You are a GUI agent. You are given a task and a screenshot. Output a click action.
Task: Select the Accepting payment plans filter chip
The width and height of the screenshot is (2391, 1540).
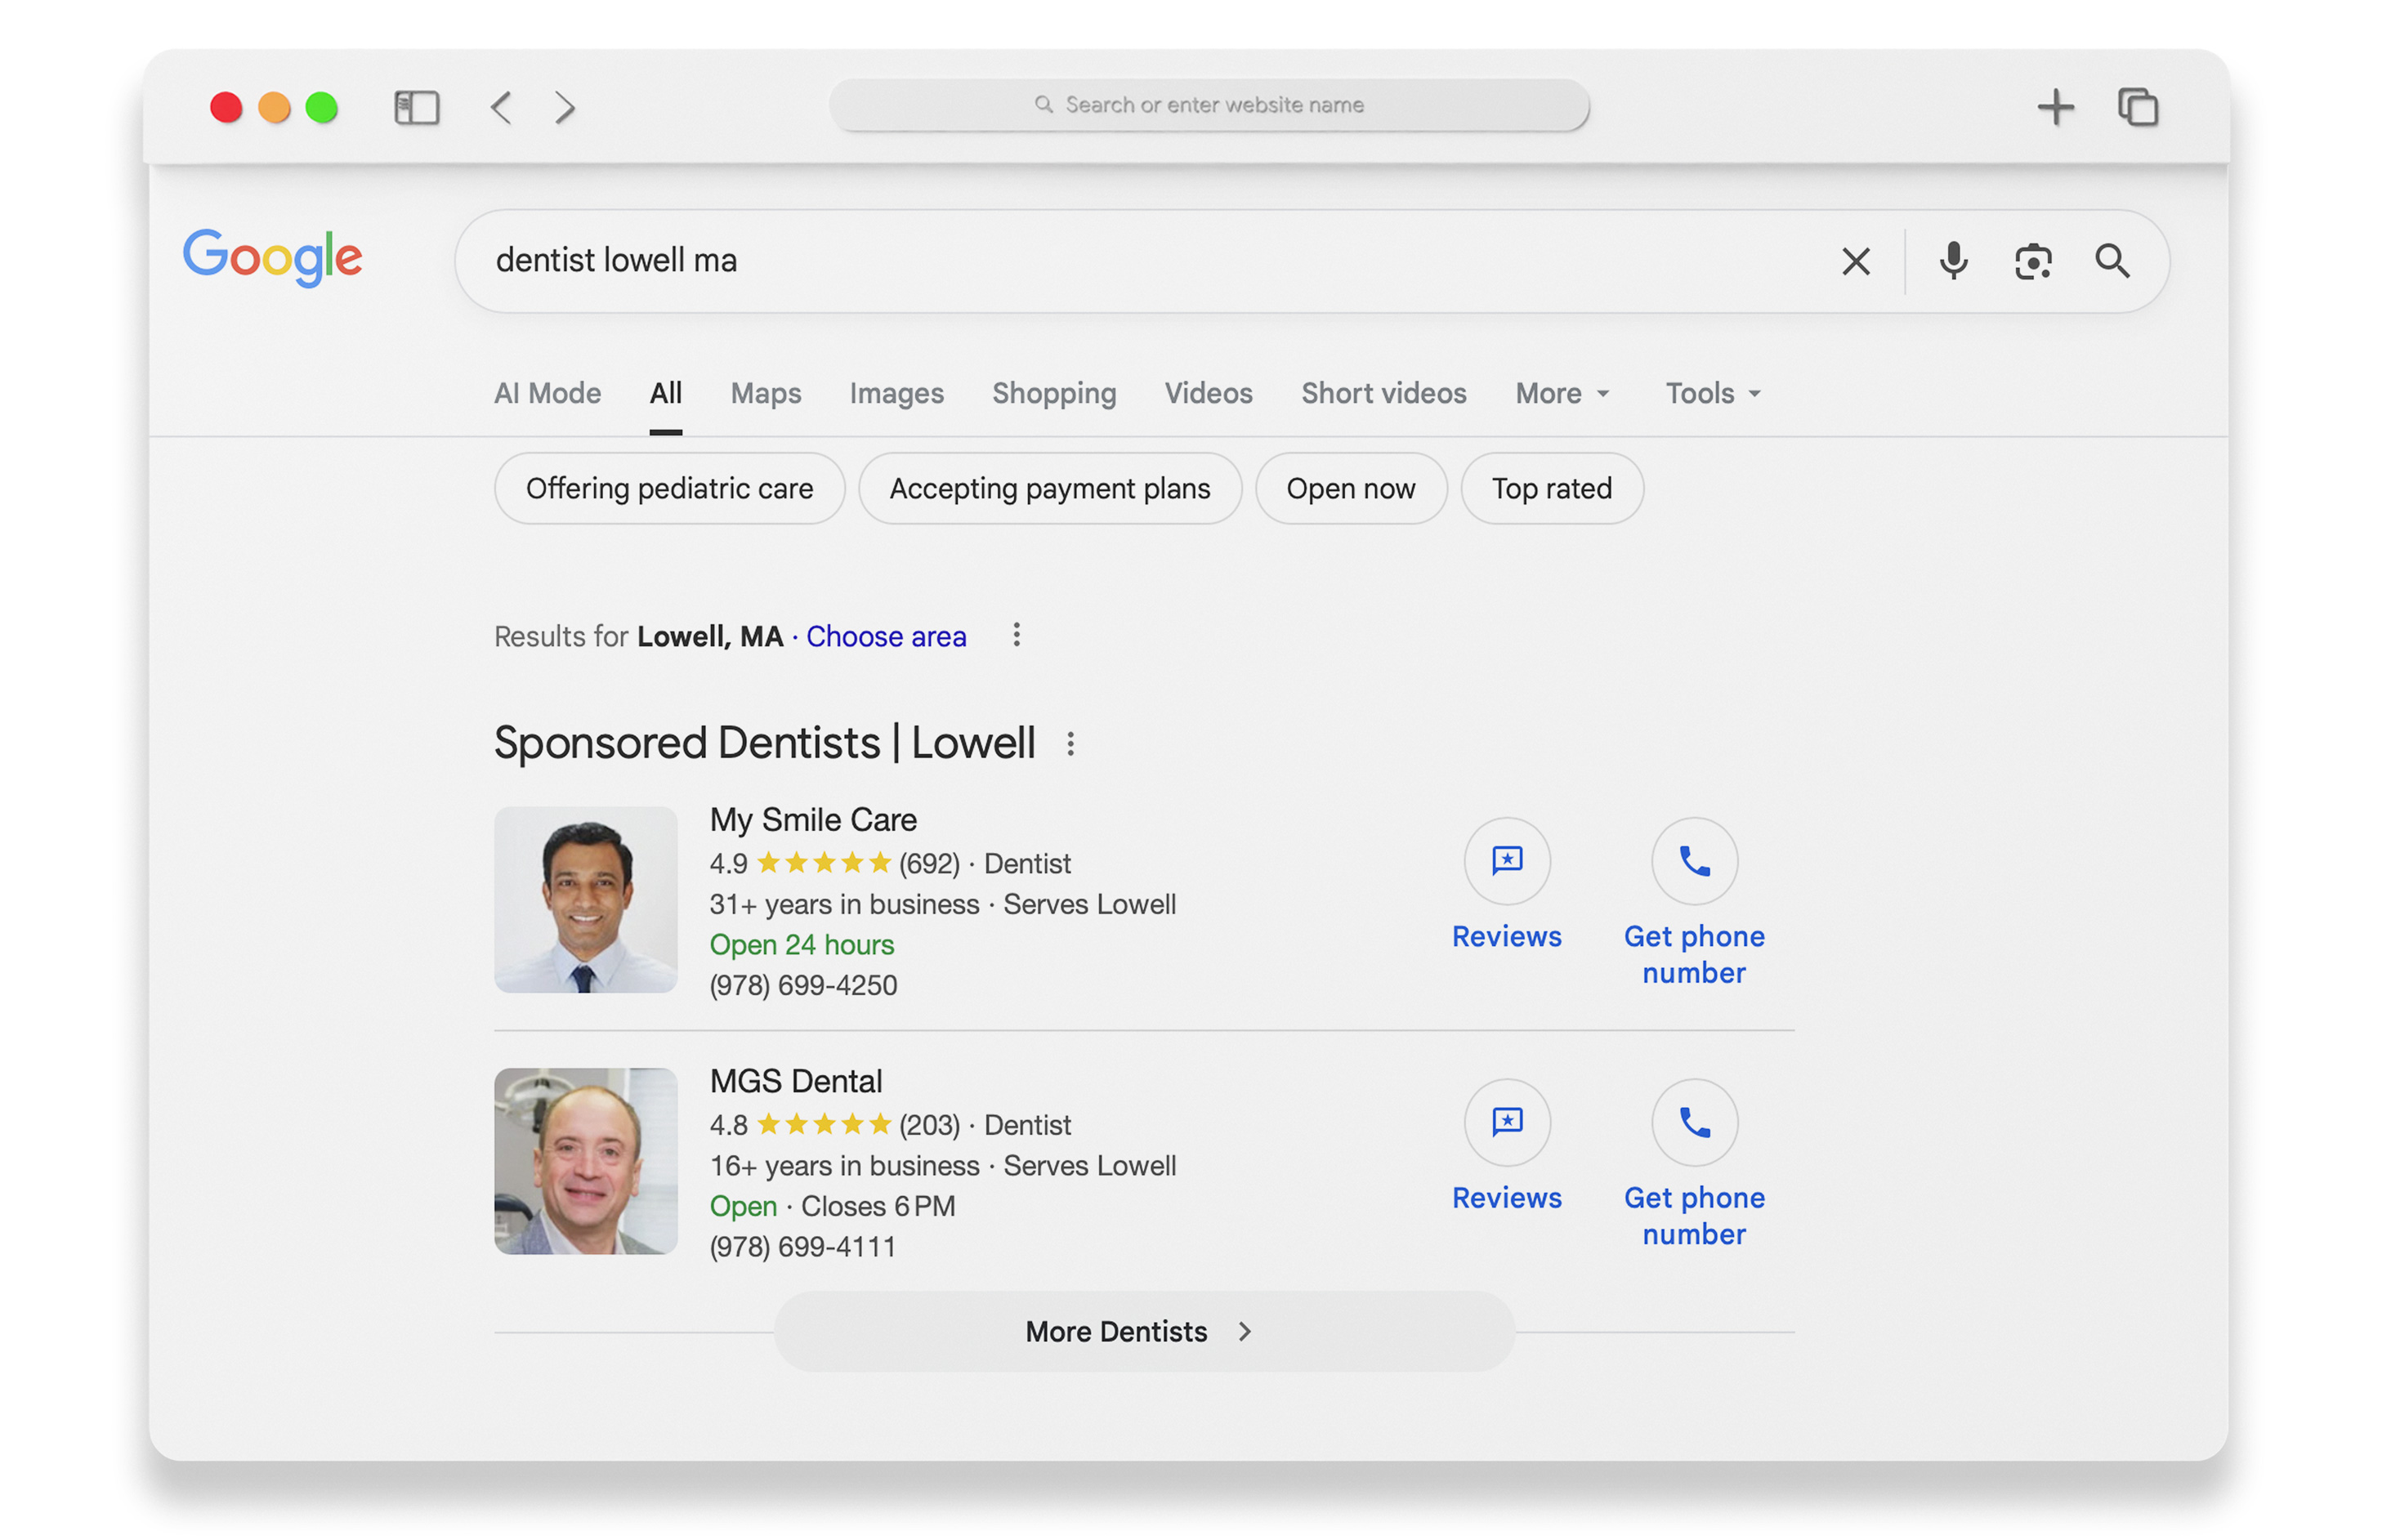coord(1050,488)
